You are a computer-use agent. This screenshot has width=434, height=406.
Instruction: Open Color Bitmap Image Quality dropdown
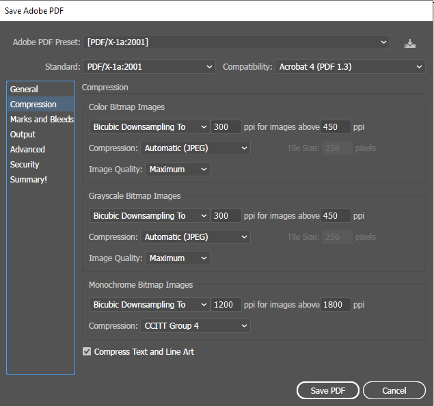tap(178, 170)
